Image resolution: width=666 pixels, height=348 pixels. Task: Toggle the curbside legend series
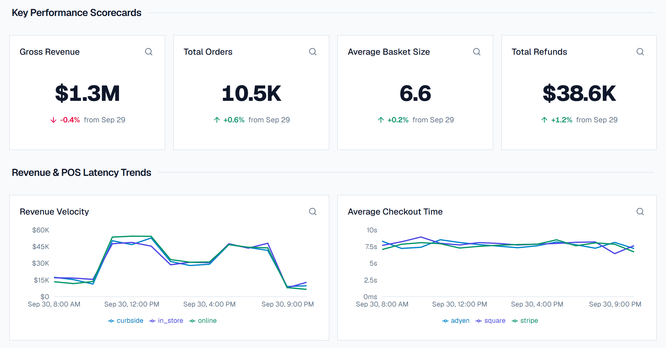[126, 321]
